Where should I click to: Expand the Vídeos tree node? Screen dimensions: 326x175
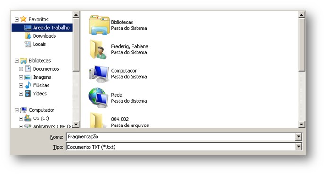pos(21,94)
